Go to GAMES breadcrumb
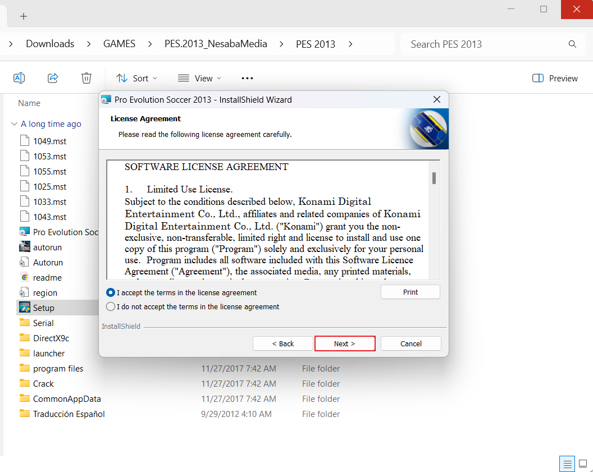This screenshot has width=593, height=472. [119, 44]
